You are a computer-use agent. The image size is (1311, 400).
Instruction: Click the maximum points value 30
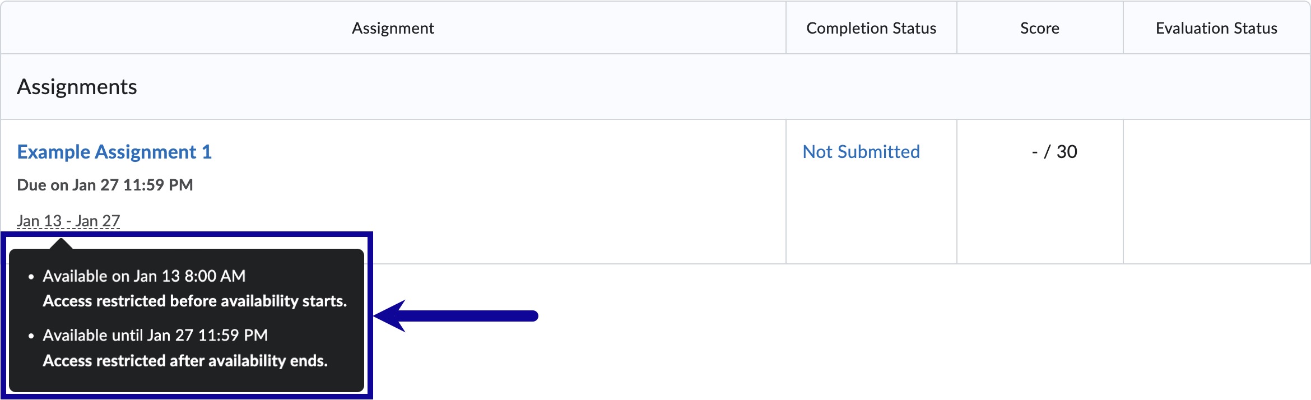coord(1066,152)
